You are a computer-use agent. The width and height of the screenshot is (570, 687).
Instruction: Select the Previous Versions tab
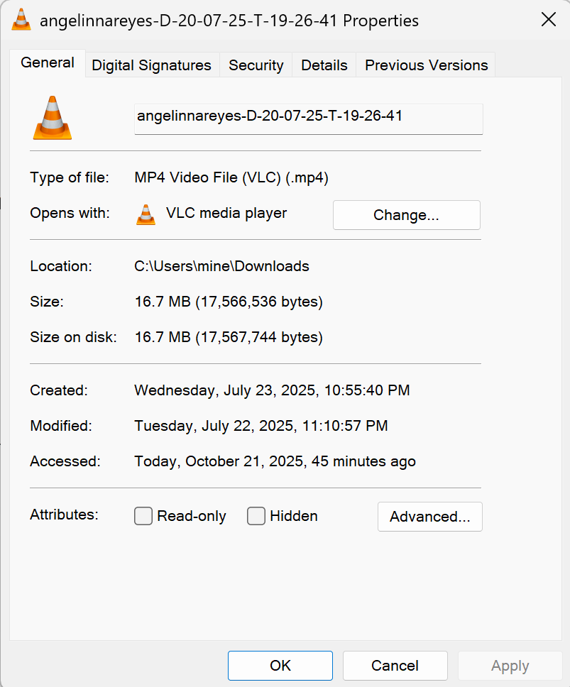point(427,65)
